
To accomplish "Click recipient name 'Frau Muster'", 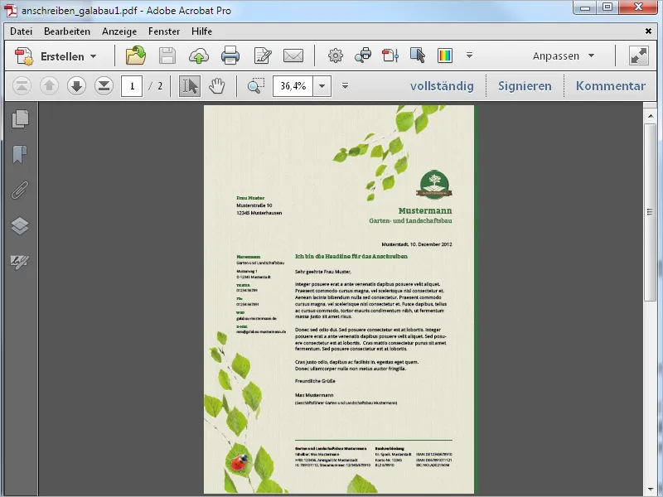I will 250,198.
